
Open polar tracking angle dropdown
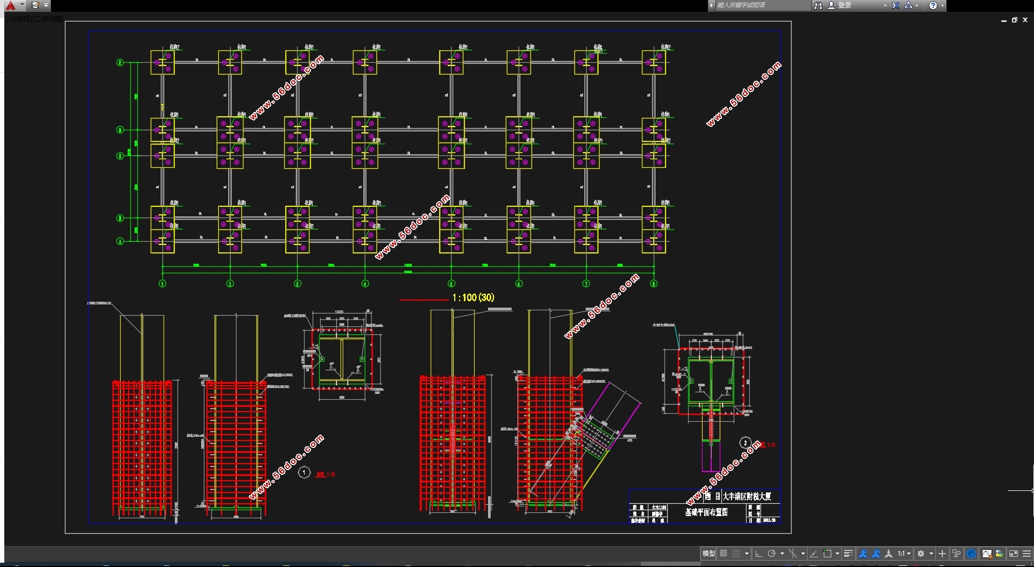782,554
